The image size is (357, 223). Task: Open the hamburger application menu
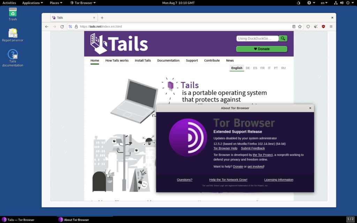pyautogui.click(x=331, y=26)
